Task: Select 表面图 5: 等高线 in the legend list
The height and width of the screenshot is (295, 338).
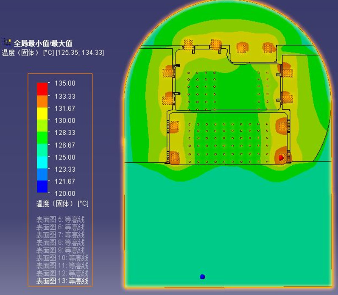Action: coord(60,220)
